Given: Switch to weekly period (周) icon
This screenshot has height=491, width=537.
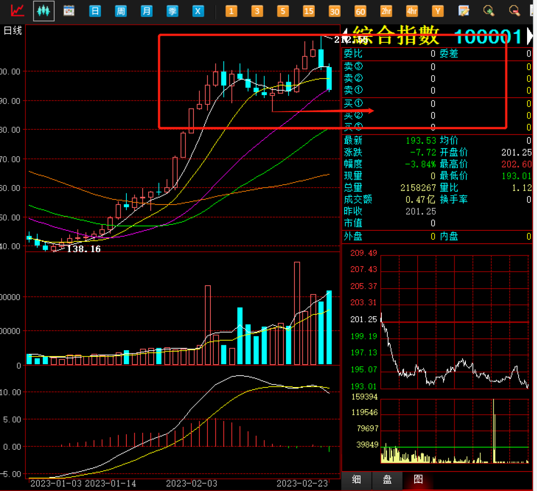Looking at the screenshot, I should pyautogui.click(x=121, y=10).
